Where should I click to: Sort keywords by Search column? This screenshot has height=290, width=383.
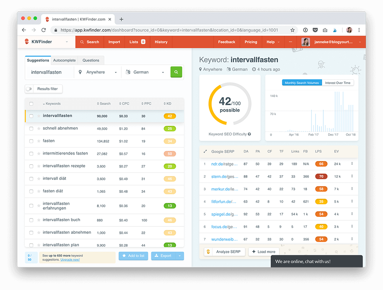coord(103,104)
